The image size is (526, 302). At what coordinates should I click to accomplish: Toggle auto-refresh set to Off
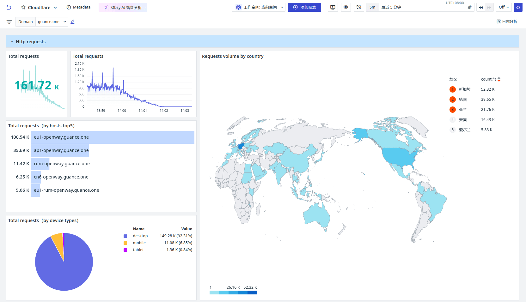pyautogui.click(x=504, y=7)
